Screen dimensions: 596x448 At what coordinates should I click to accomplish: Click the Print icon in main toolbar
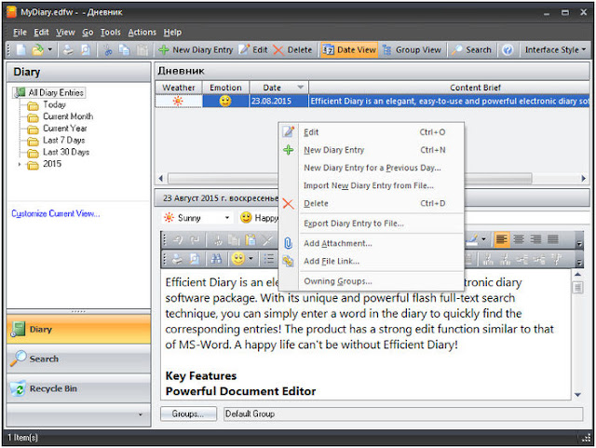(68, 49)
